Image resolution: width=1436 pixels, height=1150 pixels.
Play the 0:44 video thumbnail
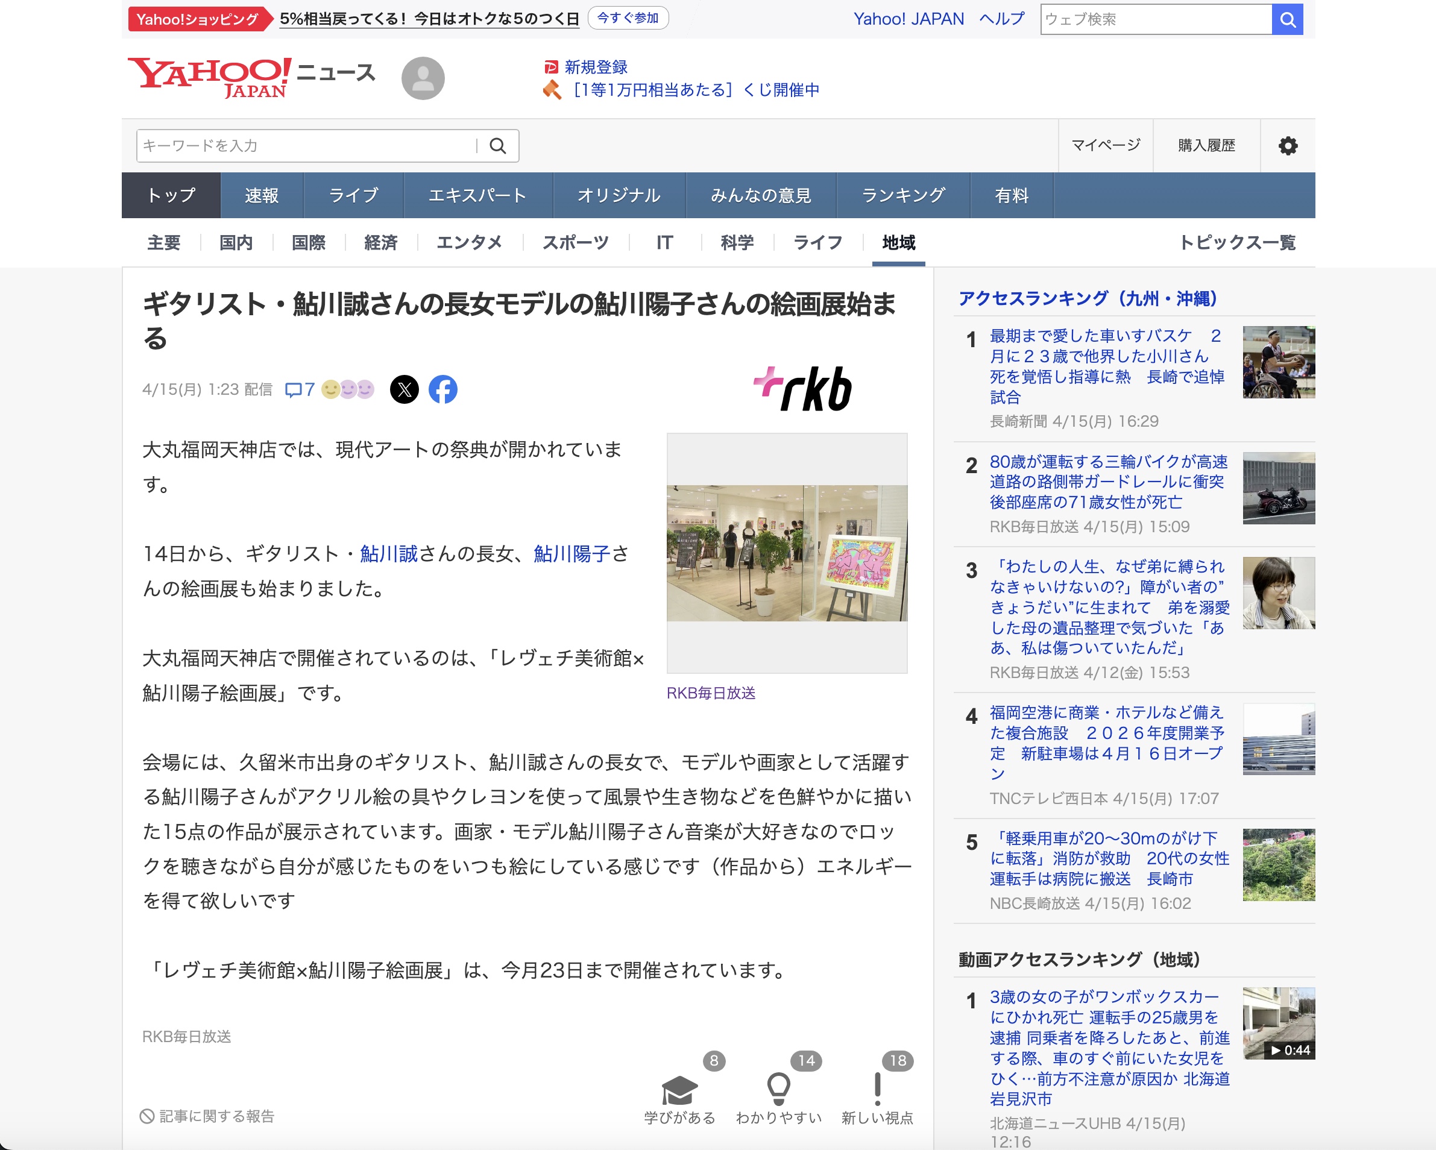(x=1277, y=1023)
